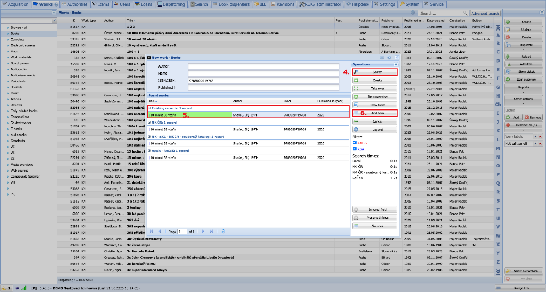Jump to letter M in alphabet index

pyautogui.click(x=498, y=148)
